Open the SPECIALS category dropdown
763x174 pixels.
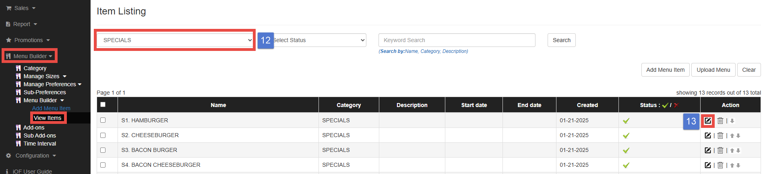pyautogui.click(x=175, y=40)
